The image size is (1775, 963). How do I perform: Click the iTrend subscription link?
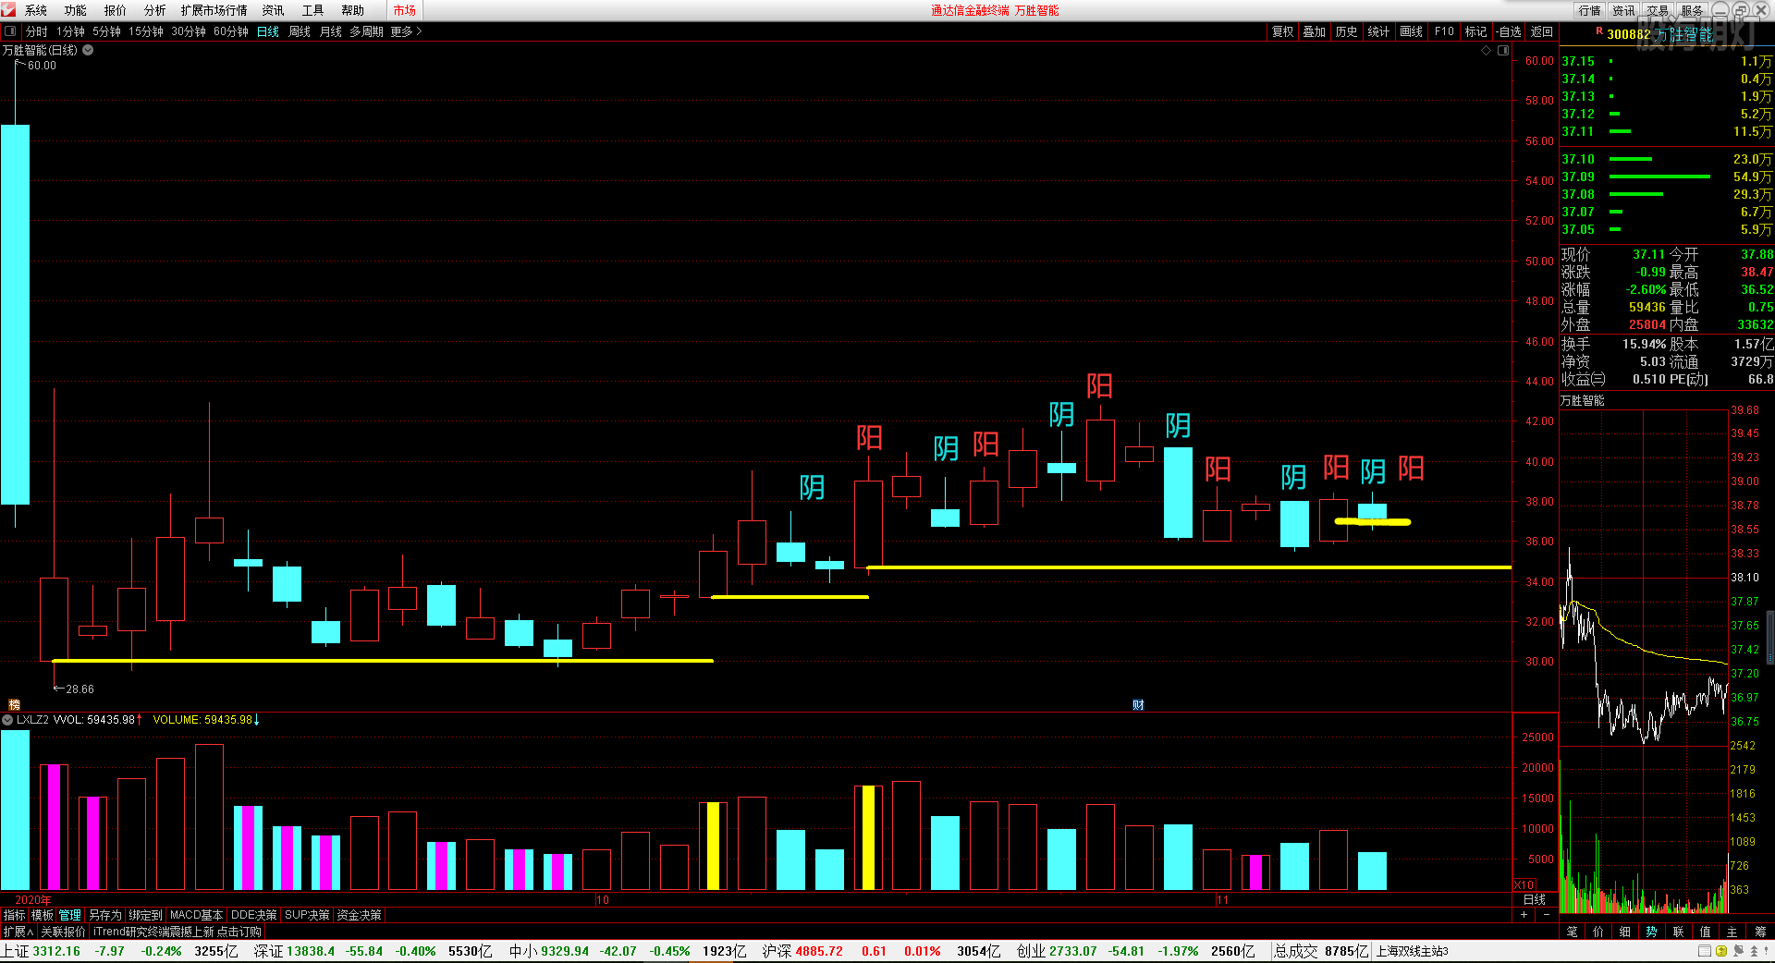[x=177, y=932]
